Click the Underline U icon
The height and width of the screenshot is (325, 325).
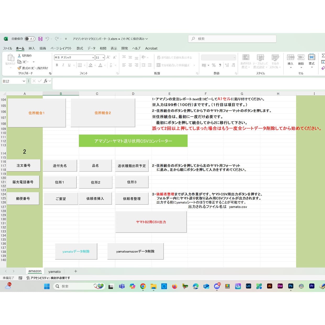[x=69, y=65]
